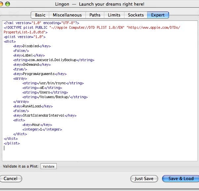Screen dimensions: 199x191
Task: Click the xml version declaration line
Action: tap(42, 23)
